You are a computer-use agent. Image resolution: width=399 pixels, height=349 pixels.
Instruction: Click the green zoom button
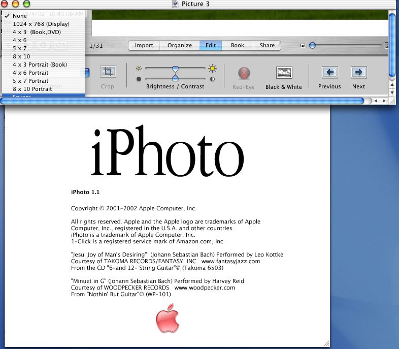(x=26, y=4)
